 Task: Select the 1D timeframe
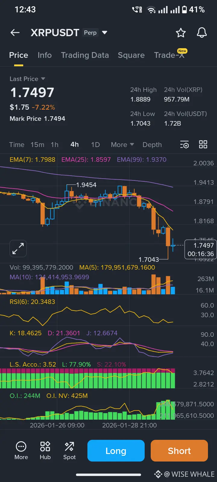[96, 145]
